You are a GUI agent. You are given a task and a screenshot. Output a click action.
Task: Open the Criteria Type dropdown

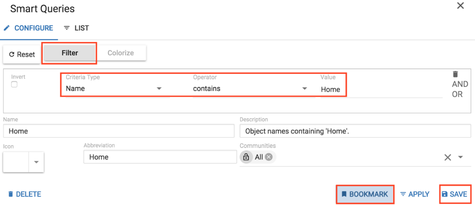[159, 89]
